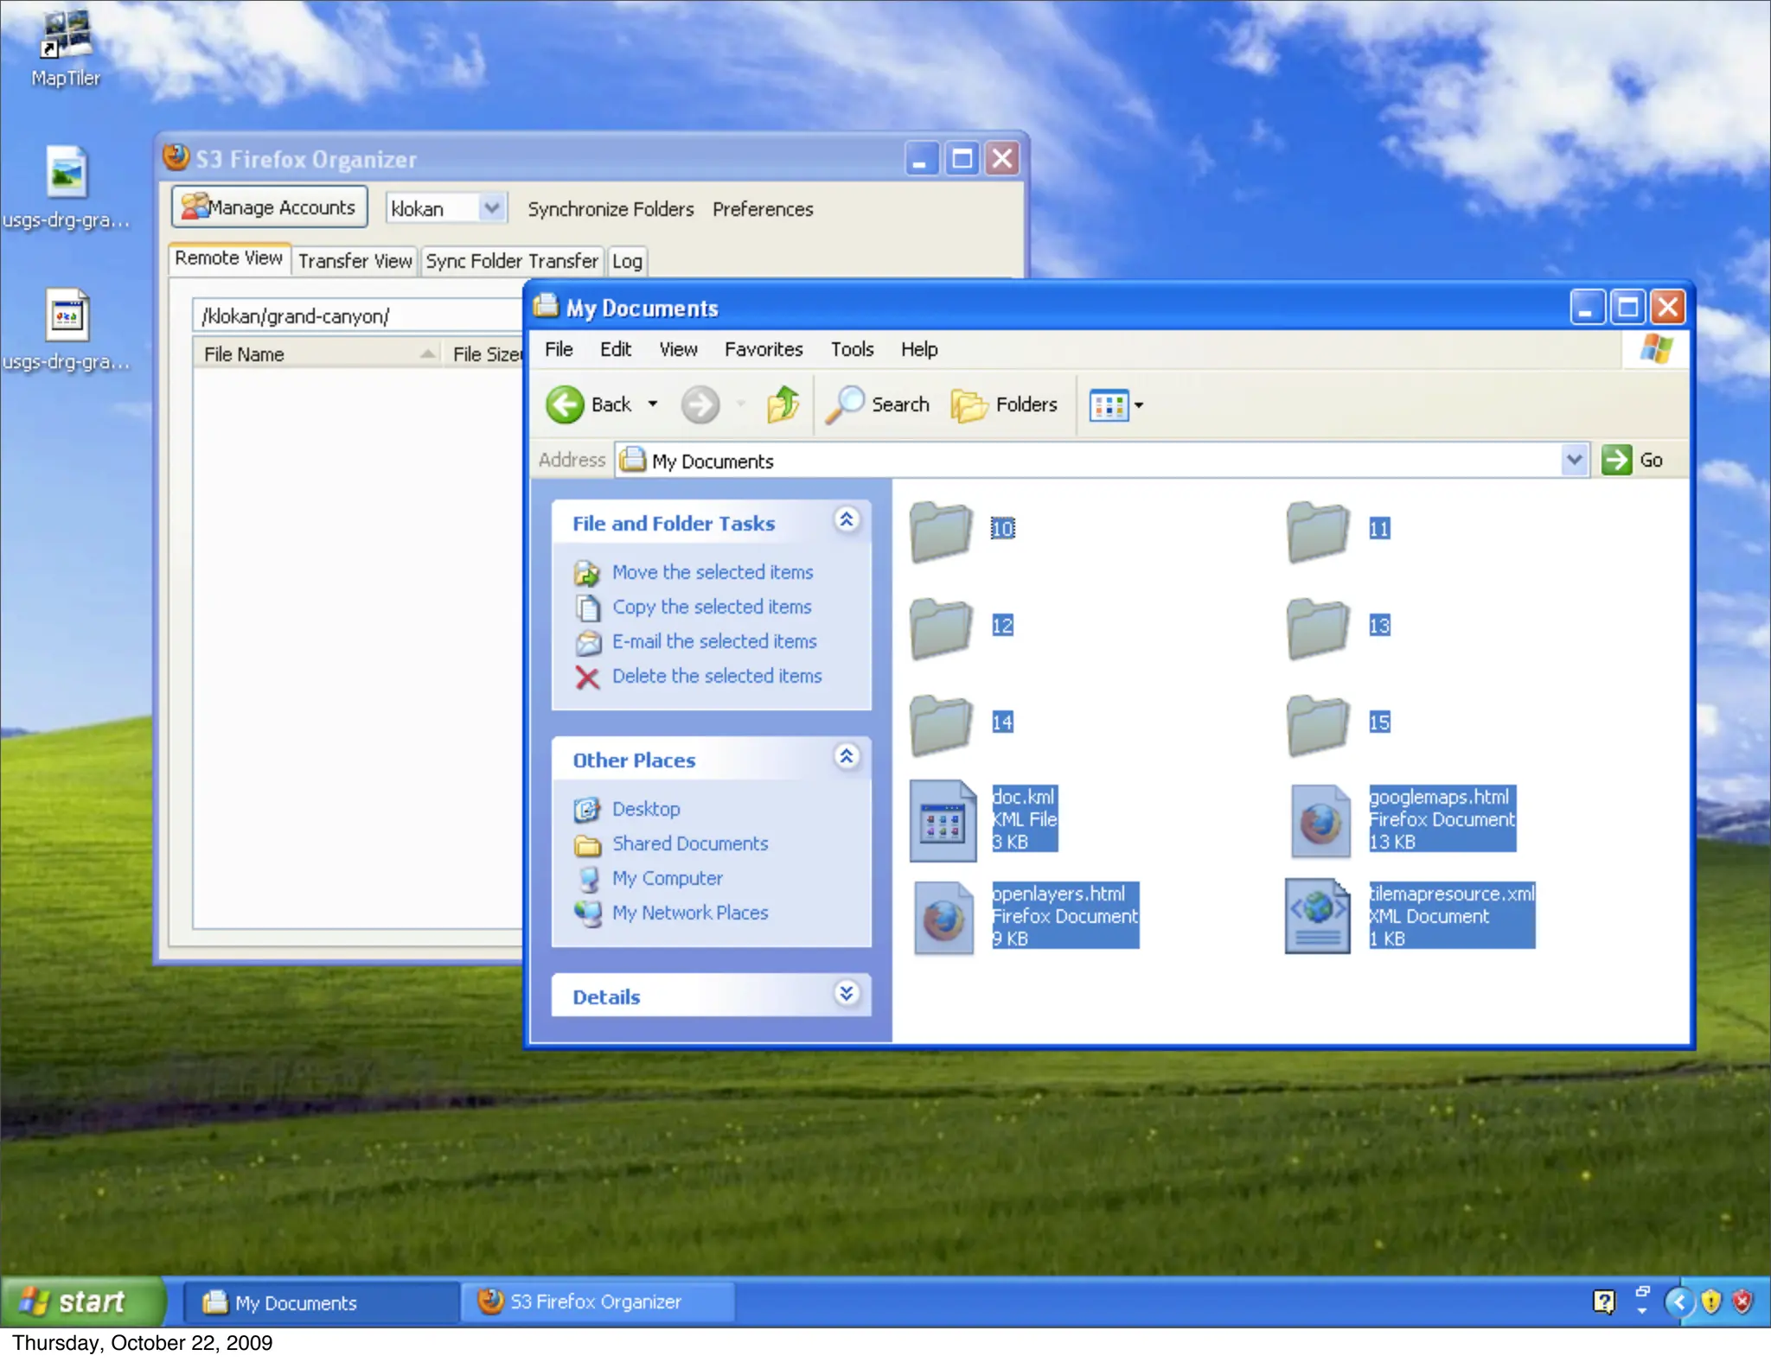Image resolution: width=1771 pixels, height=1362 pixels.
Task: Toggle the Folders pane button
Action: point(1004,404)
